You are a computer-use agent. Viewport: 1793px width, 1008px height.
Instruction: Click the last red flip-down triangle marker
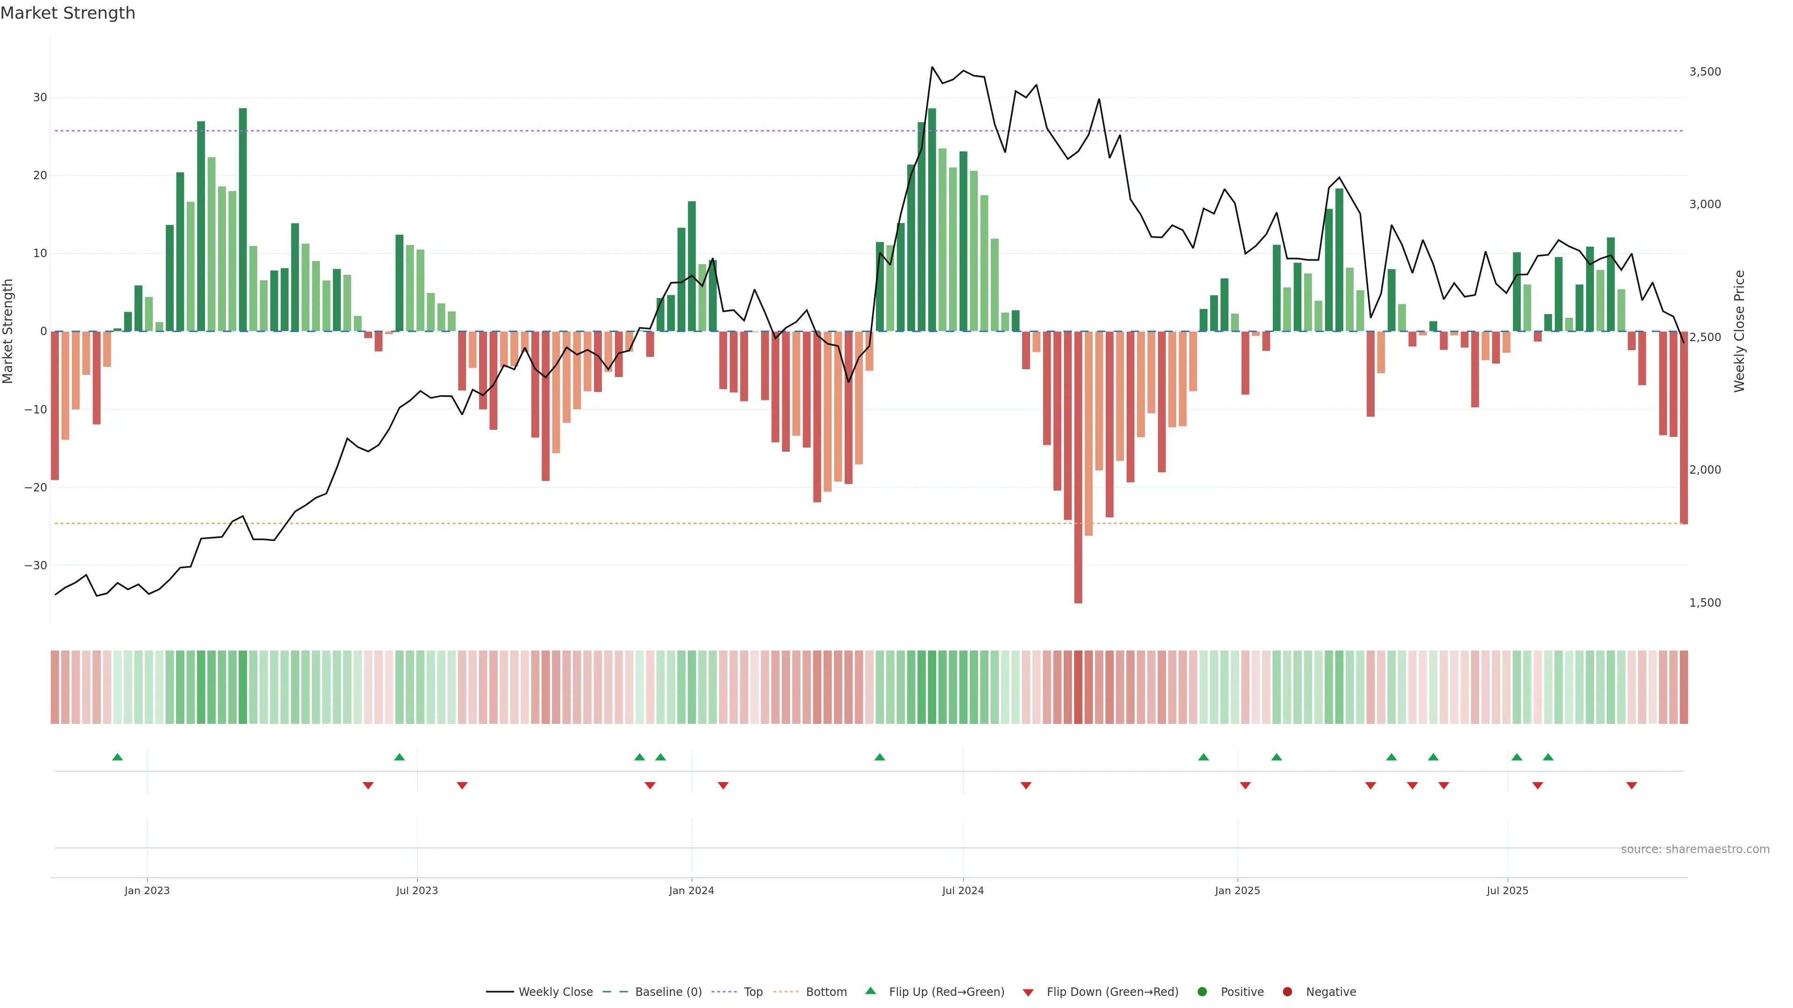point(1631,785)
